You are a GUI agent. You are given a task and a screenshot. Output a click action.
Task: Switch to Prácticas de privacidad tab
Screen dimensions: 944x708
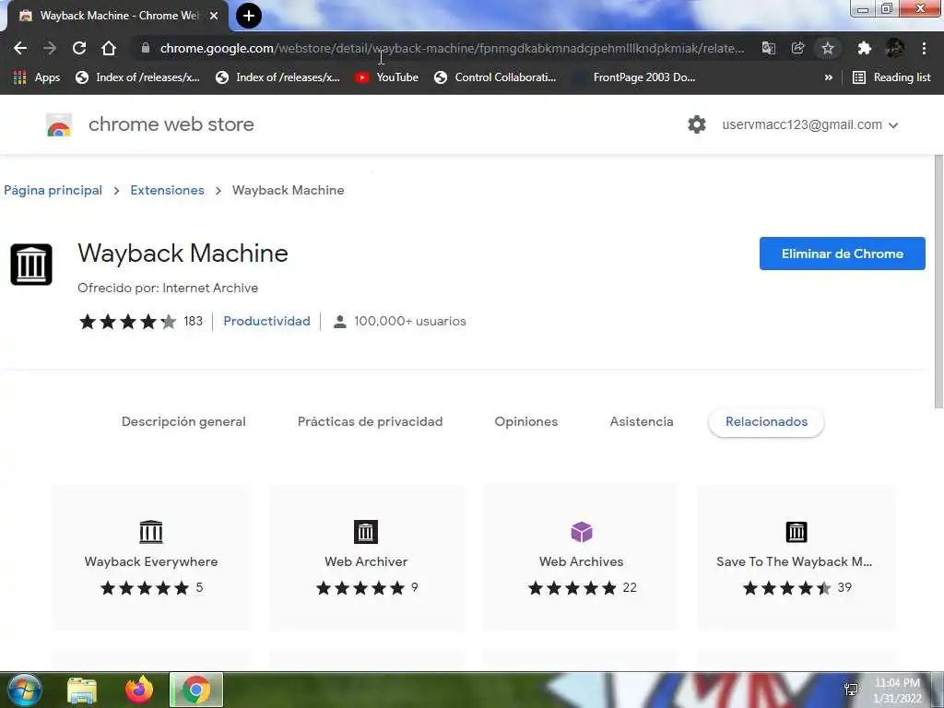[371, 421]
